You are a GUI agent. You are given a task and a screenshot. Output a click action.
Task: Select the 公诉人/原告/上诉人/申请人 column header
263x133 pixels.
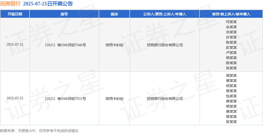[x=165, y=14]
